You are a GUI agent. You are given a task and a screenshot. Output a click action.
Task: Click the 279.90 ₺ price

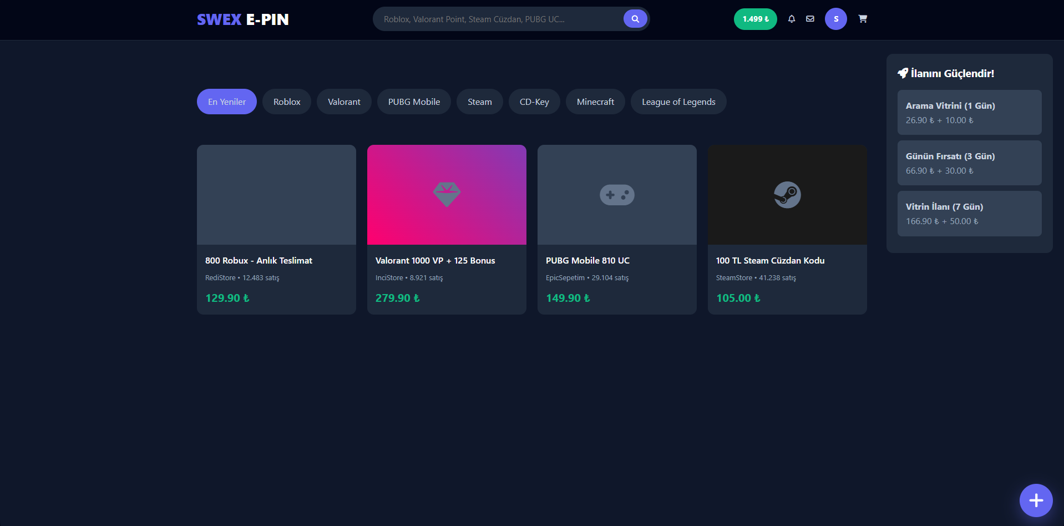pos(398,298)
